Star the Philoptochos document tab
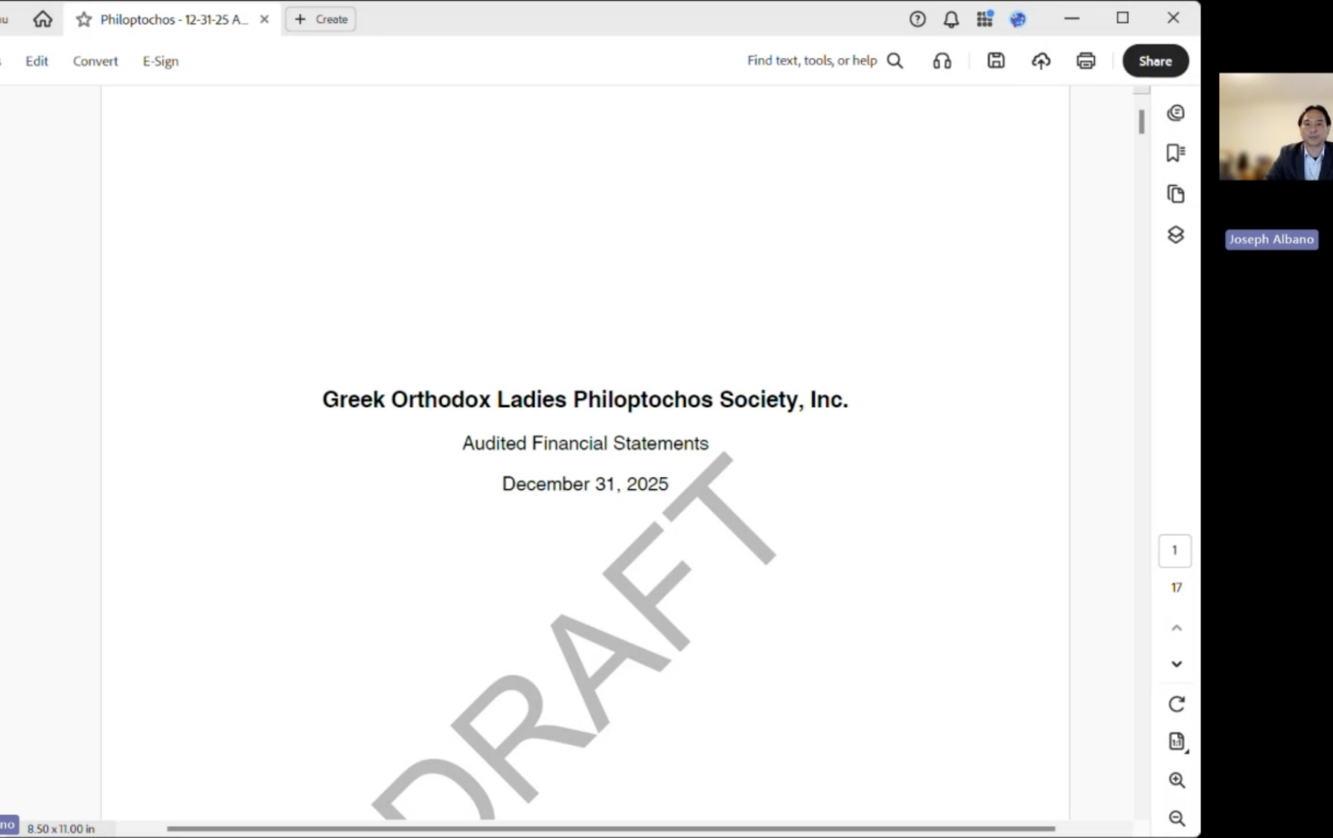 [84, 20]
